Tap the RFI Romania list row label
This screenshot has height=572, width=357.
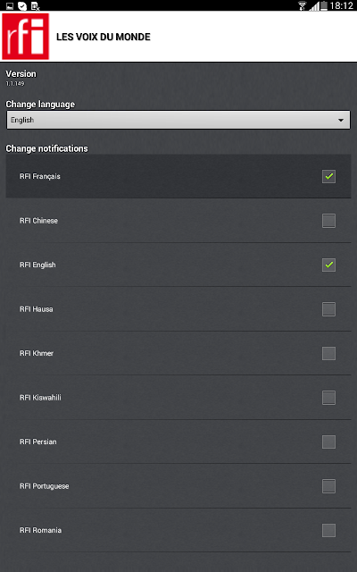pyautogui.click(x=40, y=530)
